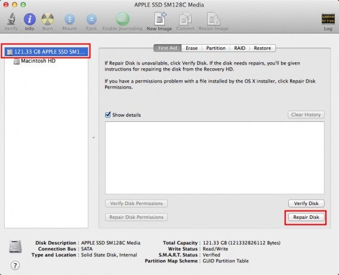Click the Verify Disk button
This screenshot has height=275, width=339.
306,203
